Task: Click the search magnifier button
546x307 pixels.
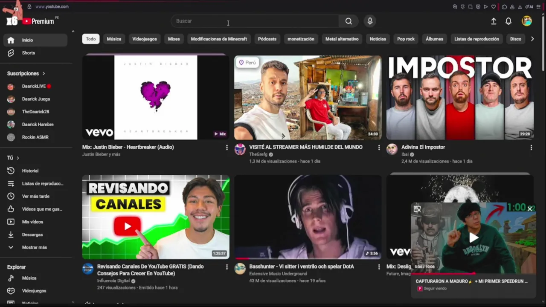Action: (349, 21)
